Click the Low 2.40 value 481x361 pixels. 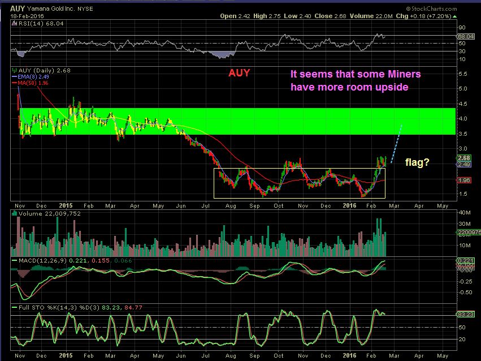click(x=297, y=16)
